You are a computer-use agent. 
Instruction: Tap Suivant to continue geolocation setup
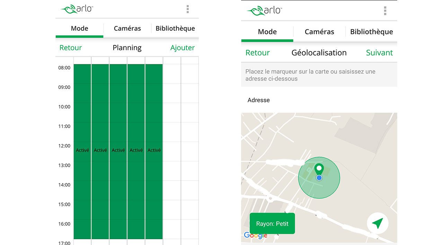click(379, 53)
